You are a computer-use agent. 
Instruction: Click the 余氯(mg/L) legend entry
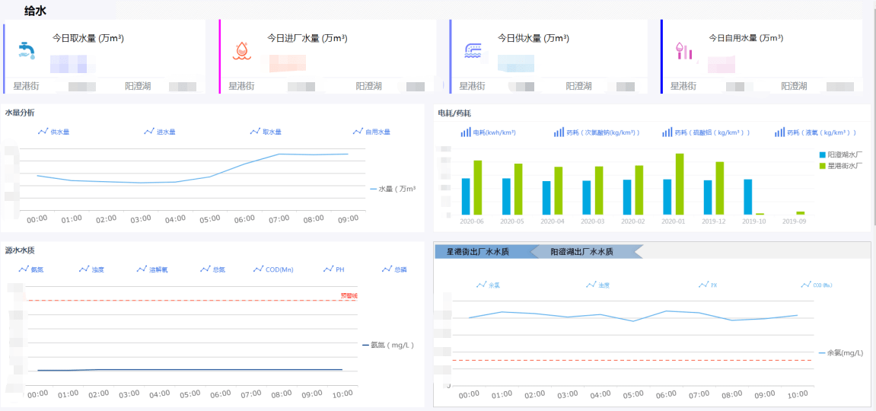(x=840, y=353)
